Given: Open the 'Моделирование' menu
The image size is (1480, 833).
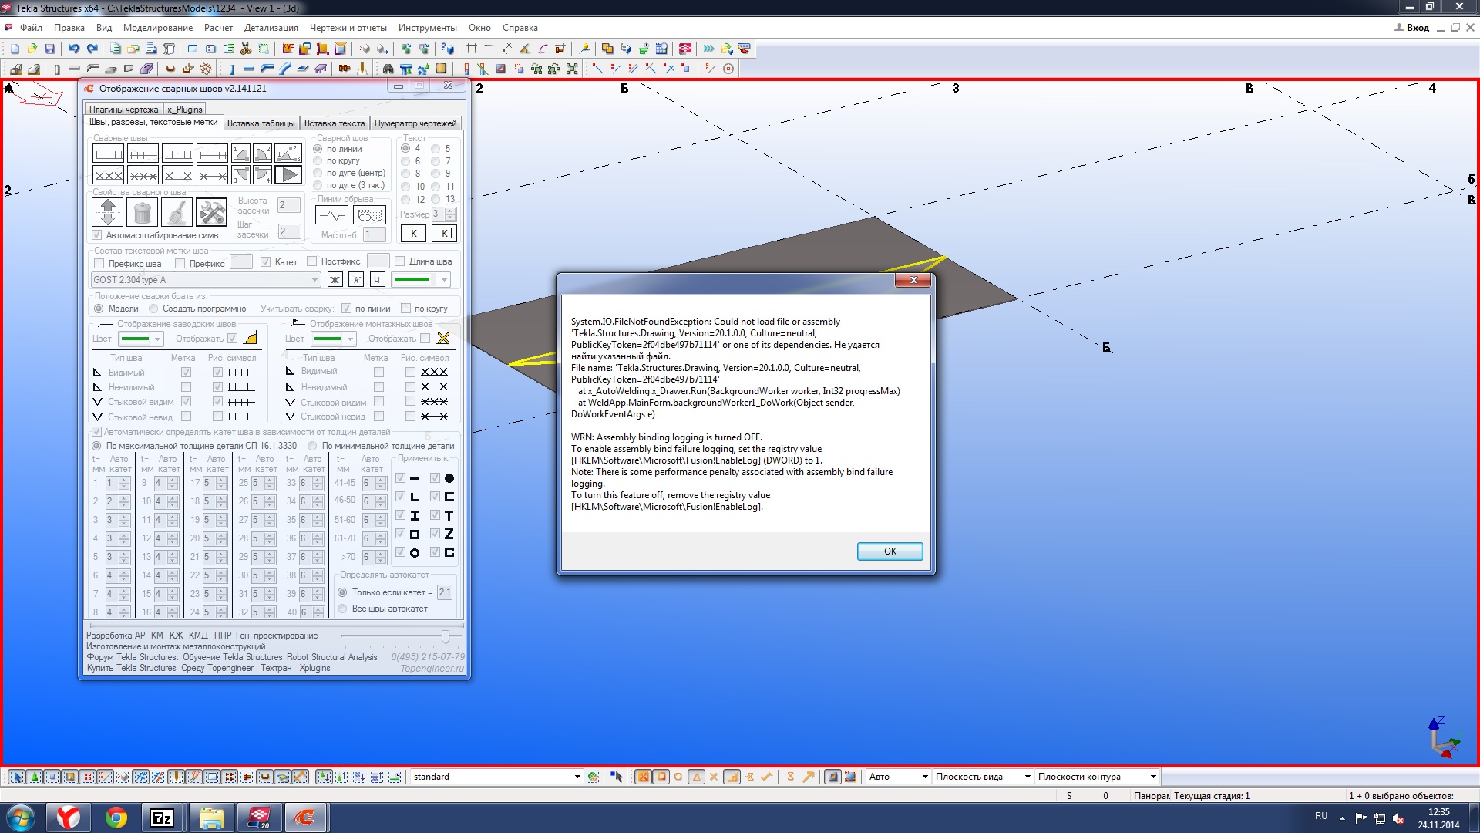Looking at the screenshot, I should [x=158, y=28].
